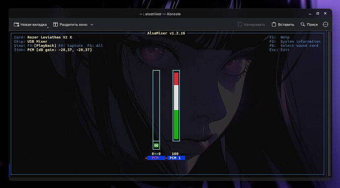Click the split view icon beside Разделить окно
This screenshot has height=188, width=340.
pyautogui.click(x=56, y=25)
